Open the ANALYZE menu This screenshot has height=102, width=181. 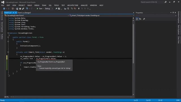tap(84, 5)
